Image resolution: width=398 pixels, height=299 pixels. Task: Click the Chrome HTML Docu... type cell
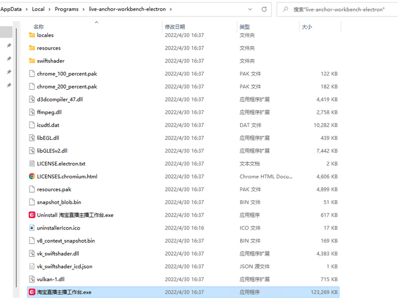(266, 176)
